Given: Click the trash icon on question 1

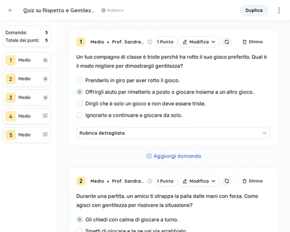Looking at the screenshot, I should point(245,42).
